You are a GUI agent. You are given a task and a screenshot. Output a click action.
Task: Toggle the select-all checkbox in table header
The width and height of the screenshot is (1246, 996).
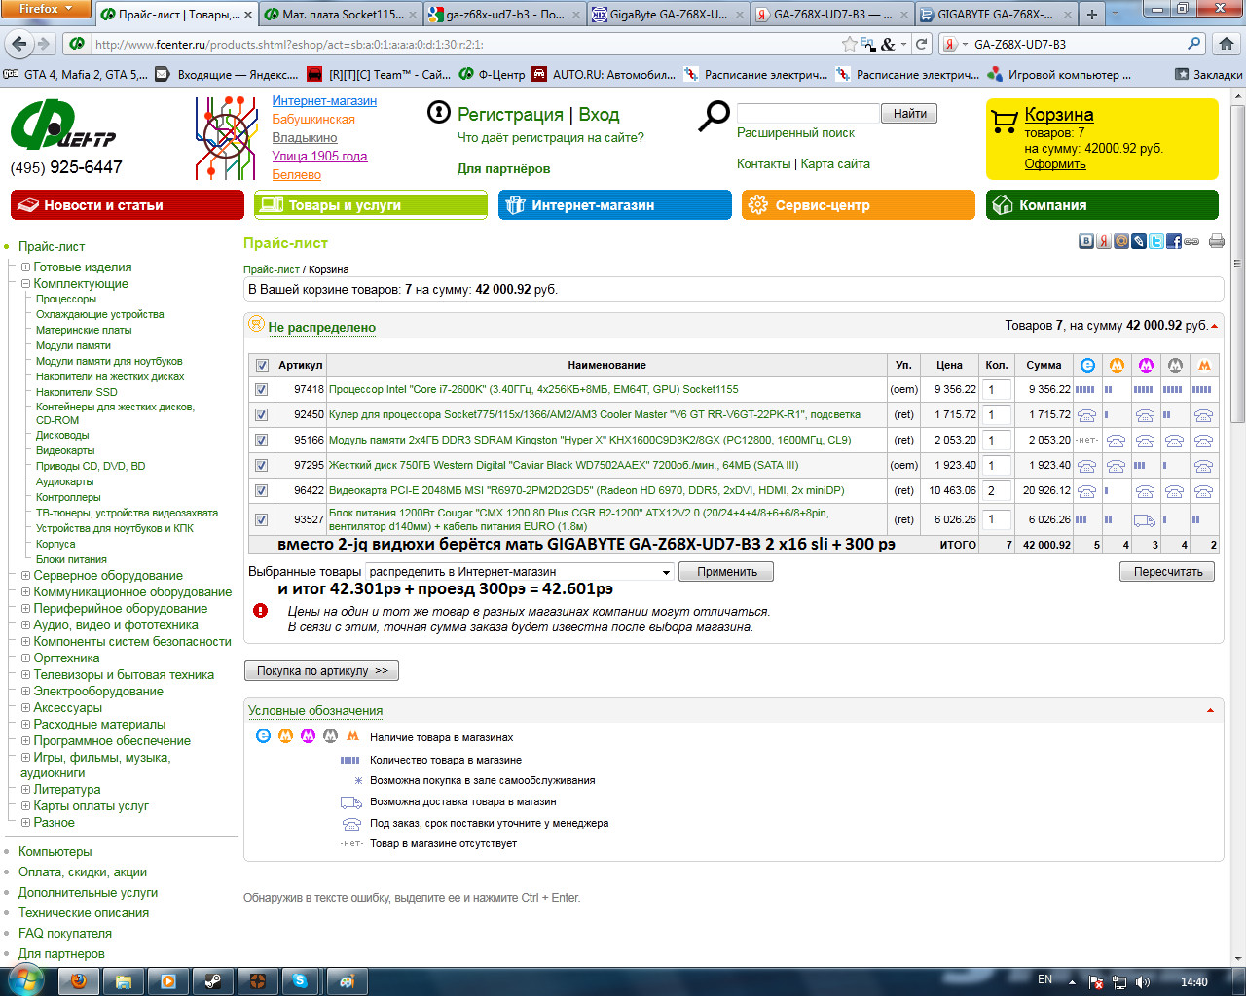click(x=262, y=366)
